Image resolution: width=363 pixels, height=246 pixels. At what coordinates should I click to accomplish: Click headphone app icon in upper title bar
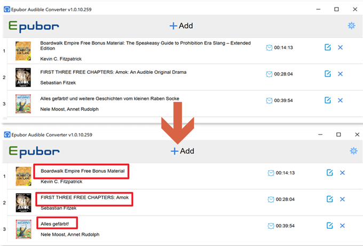[x=7, y=9]
